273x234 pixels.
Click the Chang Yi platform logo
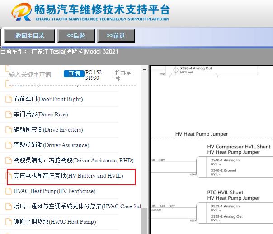(21, 12)
